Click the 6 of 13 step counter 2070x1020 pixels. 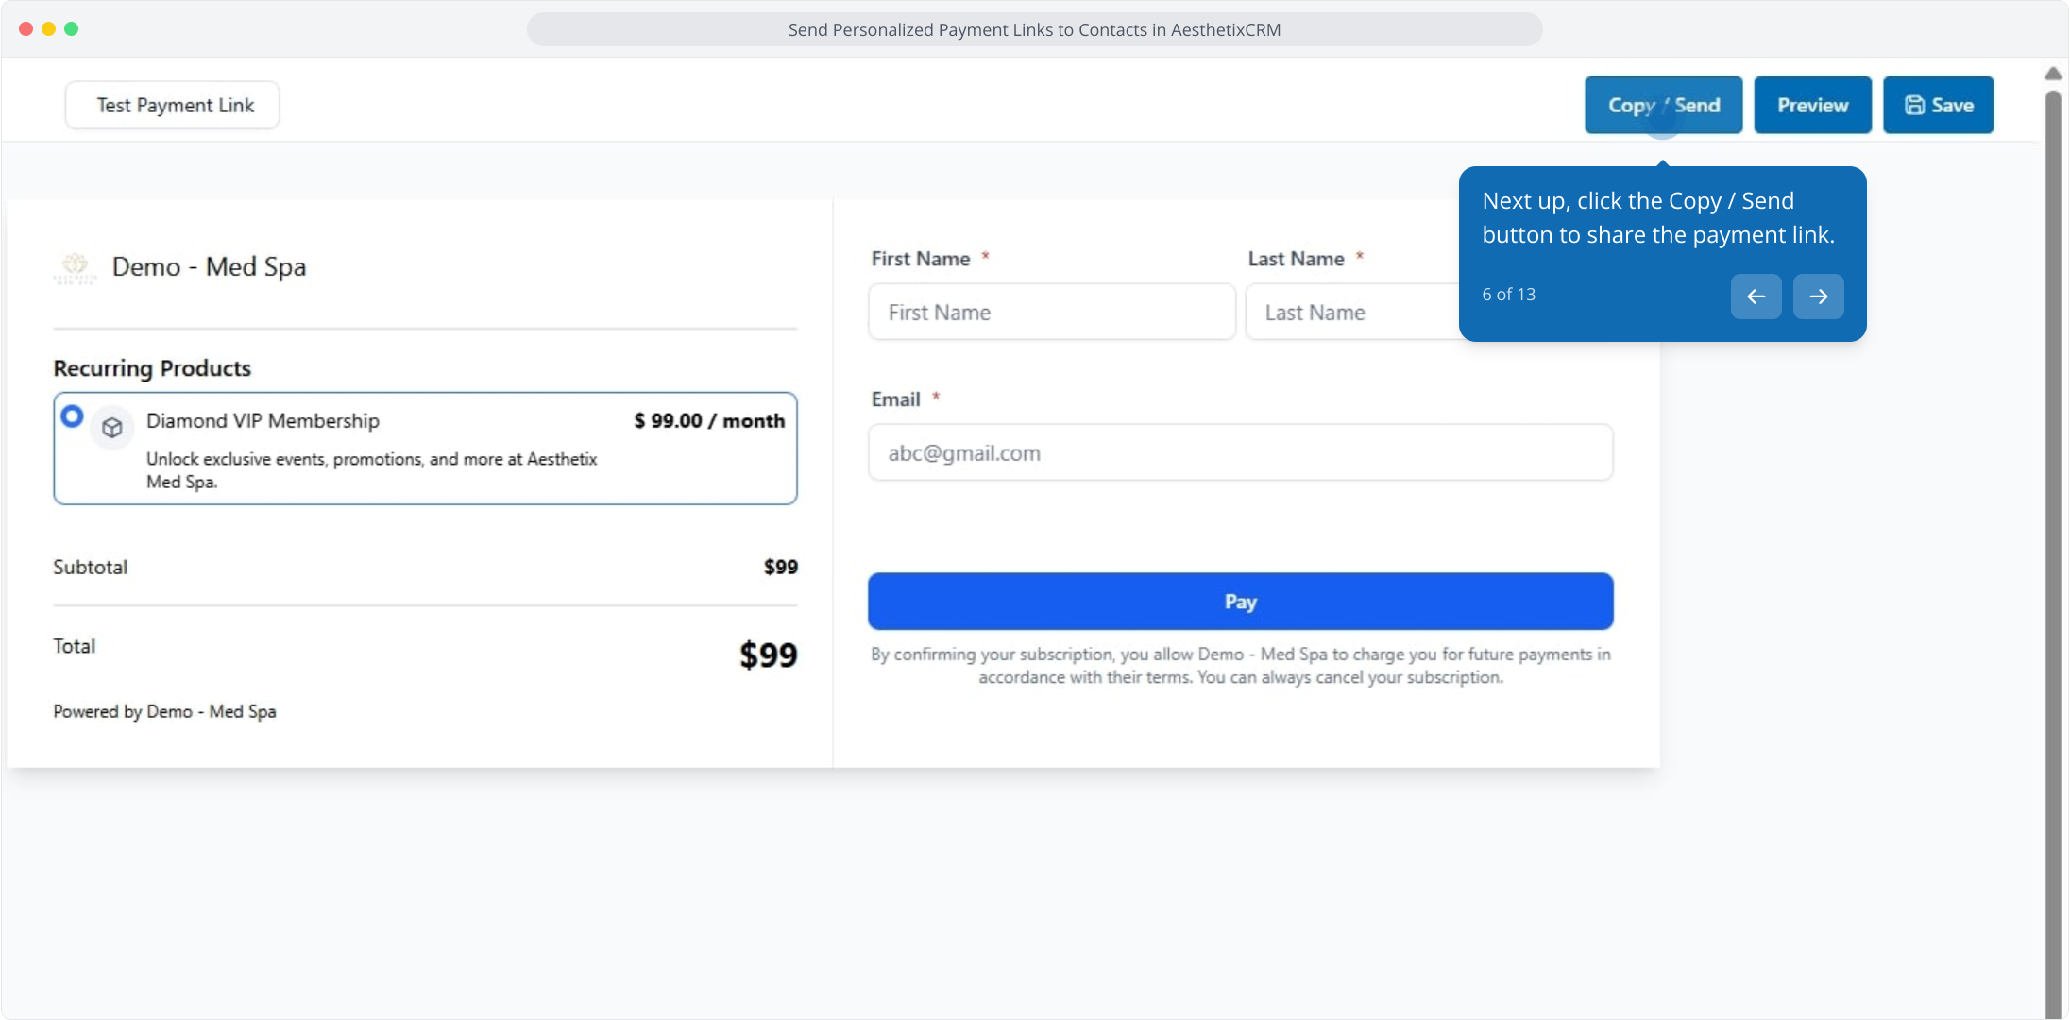click(x=1508, y=295)
